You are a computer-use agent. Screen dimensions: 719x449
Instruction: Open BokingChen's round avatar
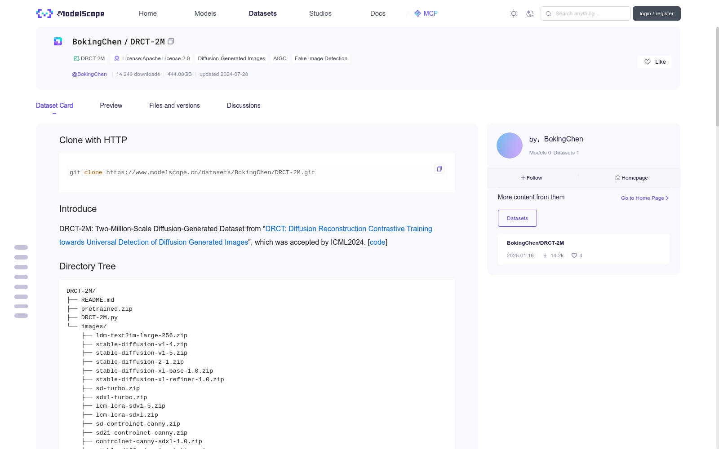click(510, 145)
